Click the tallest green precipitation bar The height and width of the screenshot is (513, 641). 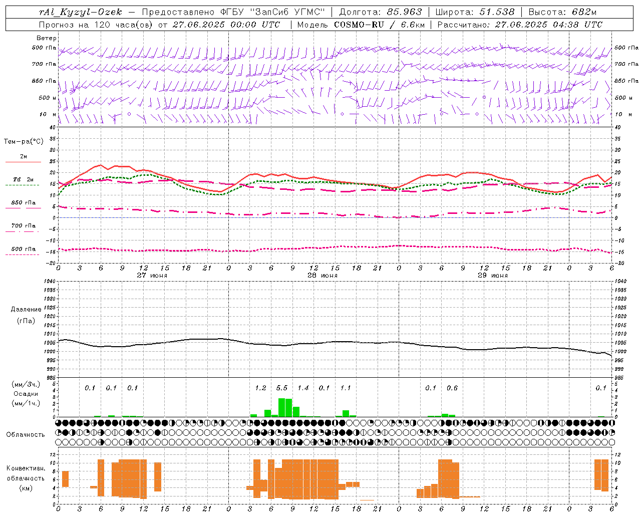pyautogui.click(x=282, y=407)
